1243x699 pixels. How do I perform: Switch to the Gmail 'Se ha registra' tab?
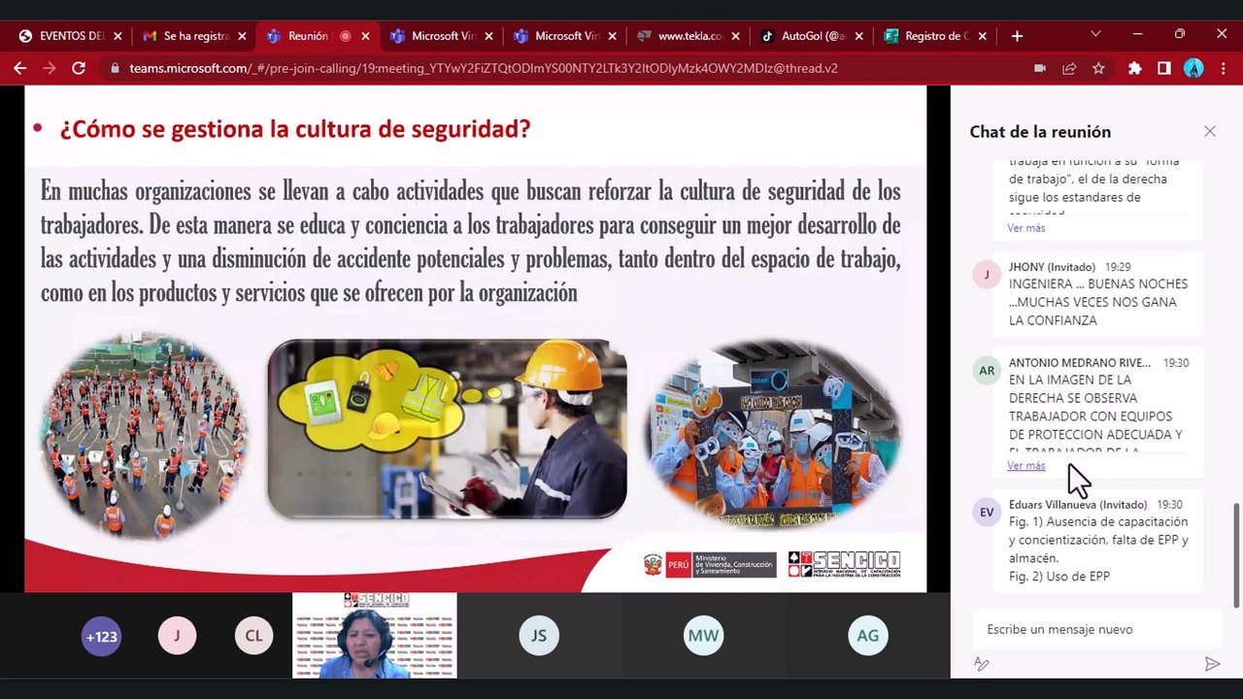pyautogui.click(x=192, y=36)
